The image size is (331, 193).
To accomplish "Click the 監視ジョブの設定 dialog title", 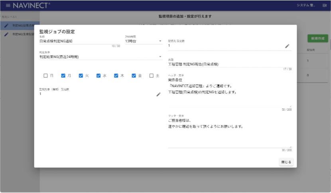I will pos(57,32).
